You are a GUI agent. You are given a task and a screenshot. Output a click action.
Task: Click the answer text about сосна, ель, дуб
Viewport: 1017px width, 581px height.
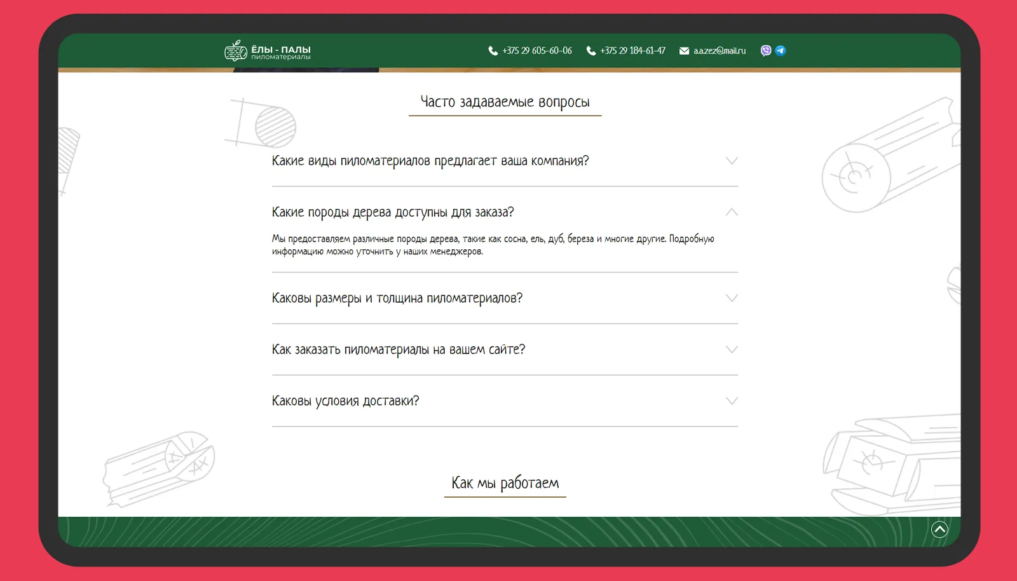[493, 245]
